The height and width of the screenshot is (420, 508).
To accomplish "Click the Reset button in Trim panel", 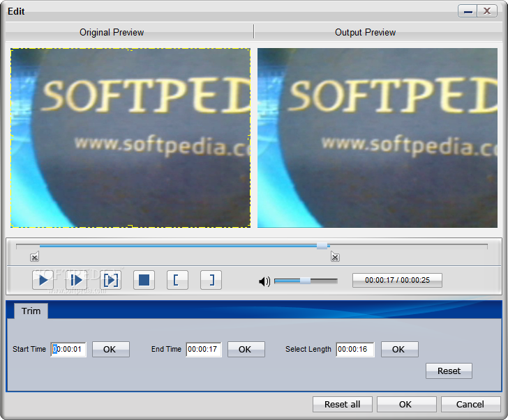I will click(449, 371).
